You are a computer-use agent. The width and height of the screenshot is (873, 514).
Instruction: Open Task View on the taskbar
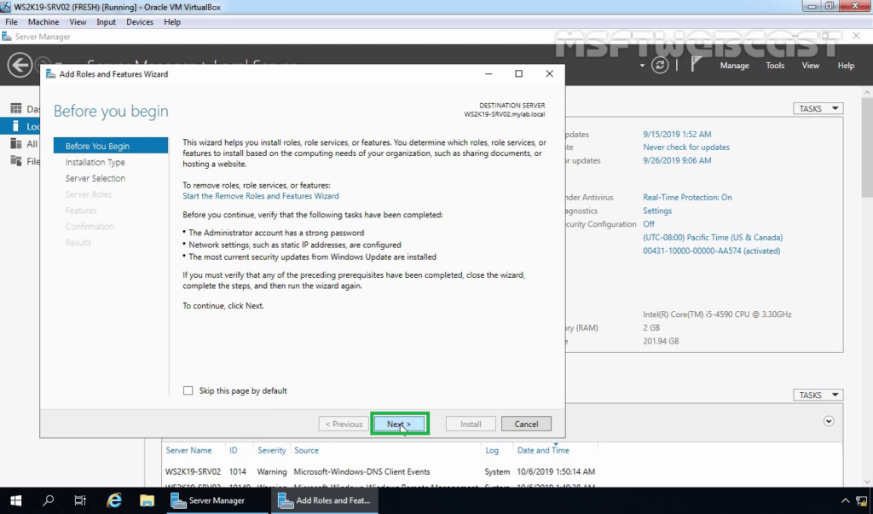click(81, 500)
